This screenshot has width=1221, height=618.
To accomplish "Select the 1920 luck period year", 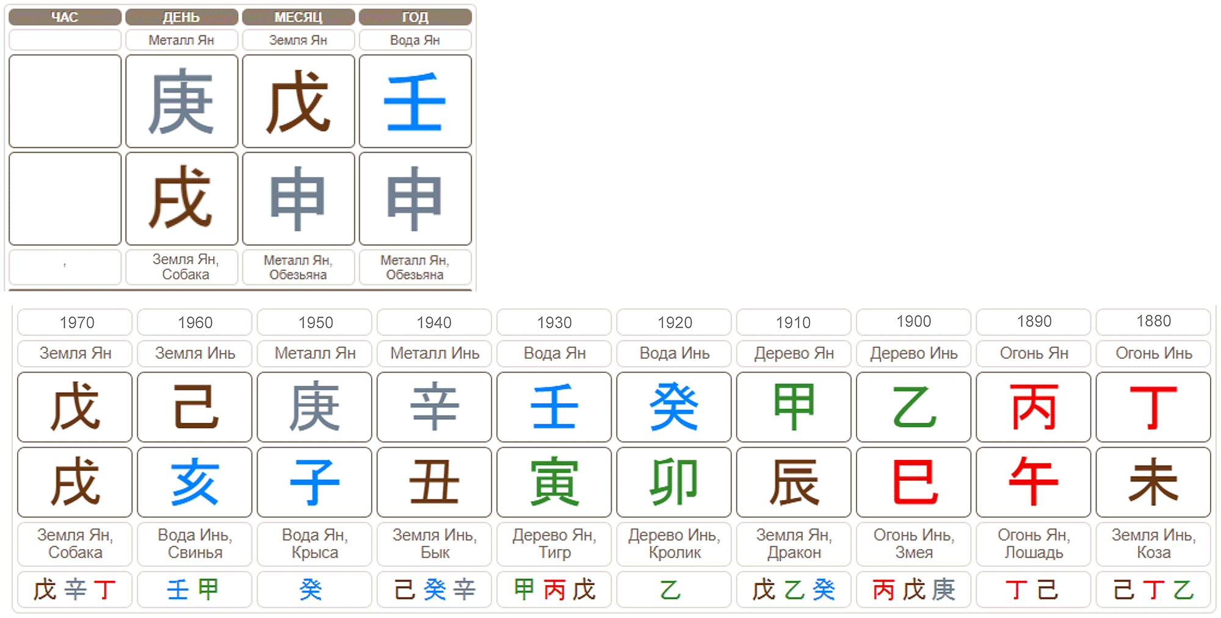I will [674, 322].
